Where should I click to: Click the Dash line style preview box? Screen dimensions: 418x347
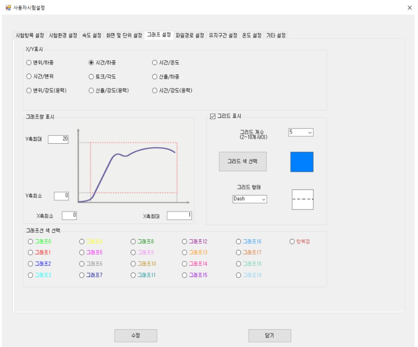click(303, 199)
